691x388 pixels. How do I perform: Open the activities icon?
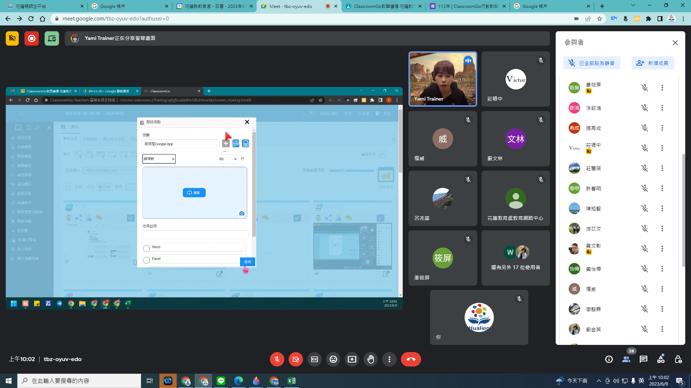[661, 359]
